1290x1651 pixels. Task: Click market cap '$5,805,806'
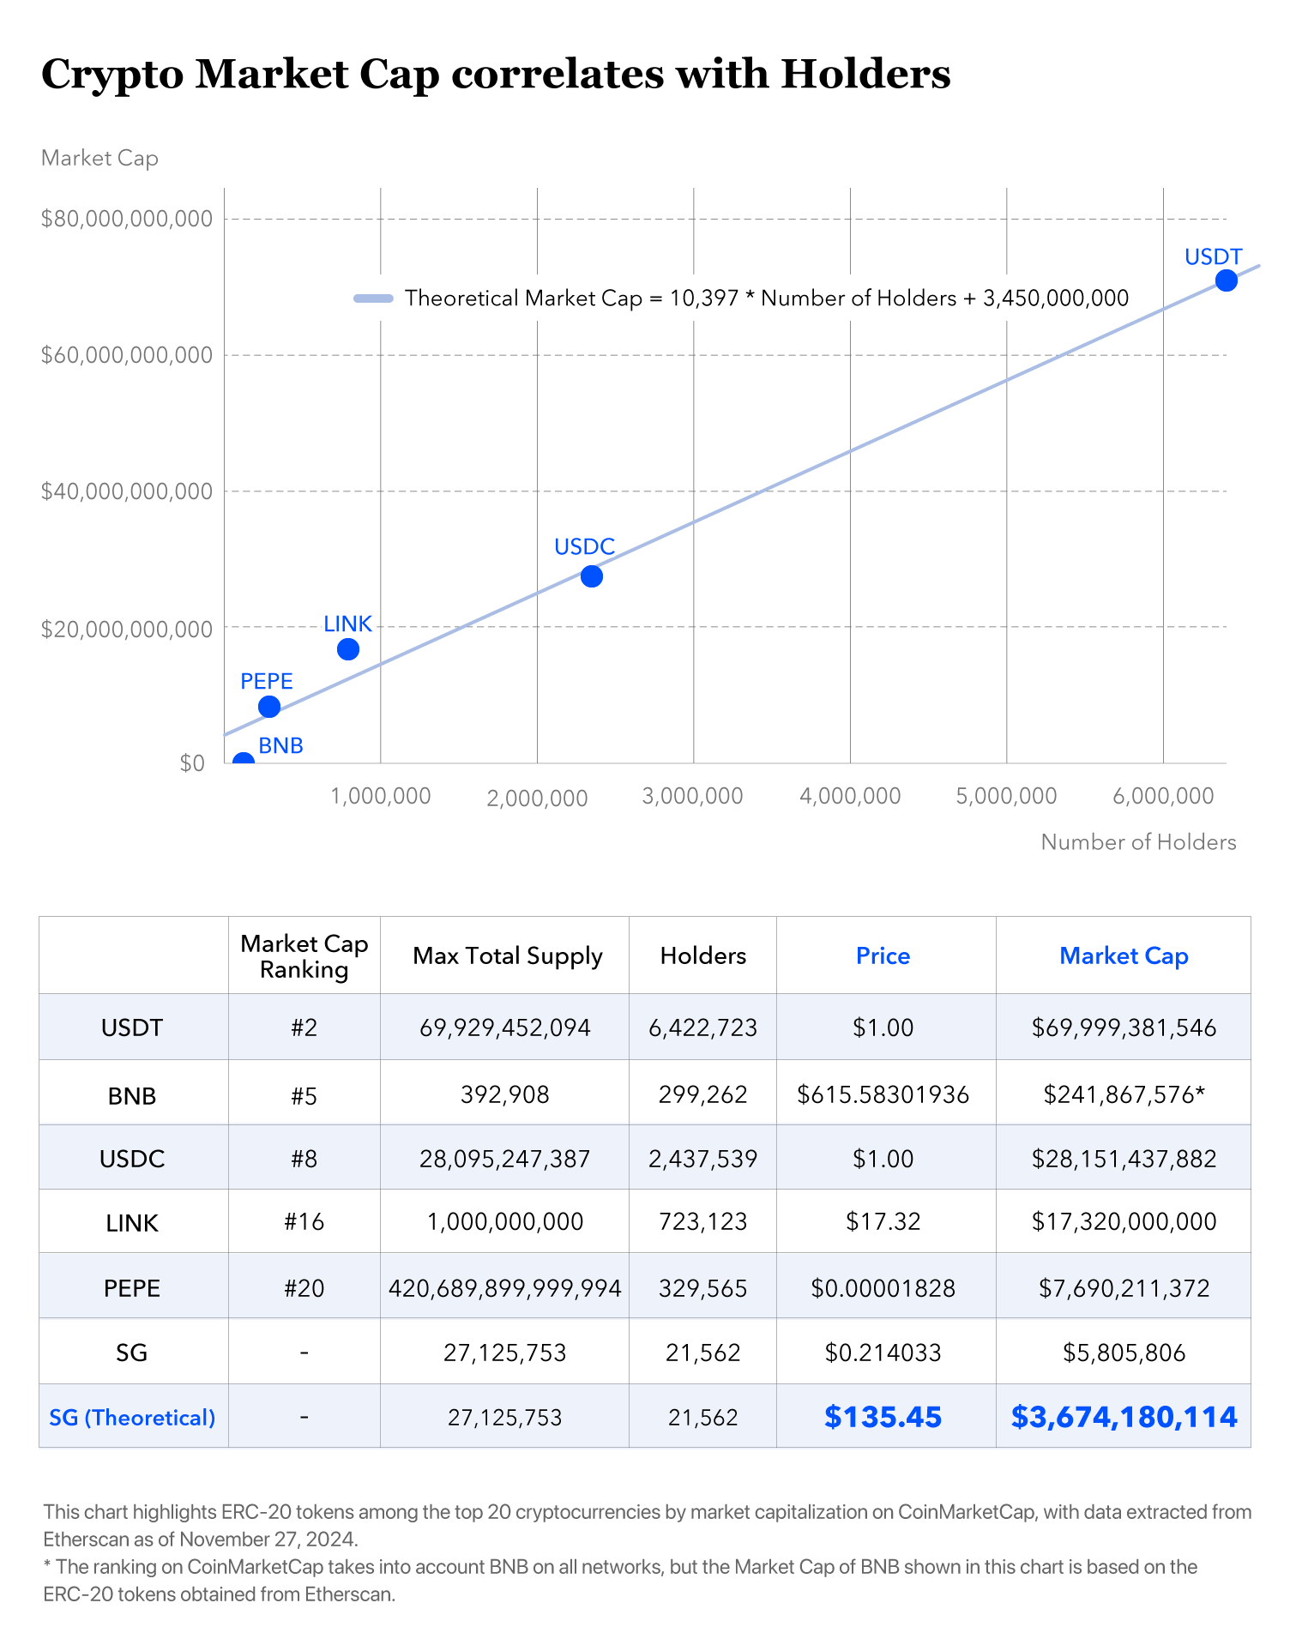(1124, 1353)
